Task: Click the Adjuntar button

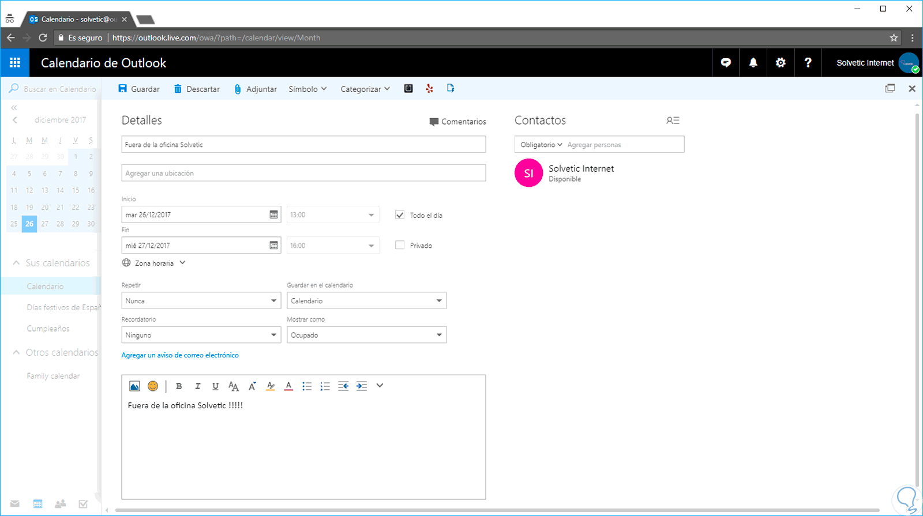Action: [x=256, y=89]
